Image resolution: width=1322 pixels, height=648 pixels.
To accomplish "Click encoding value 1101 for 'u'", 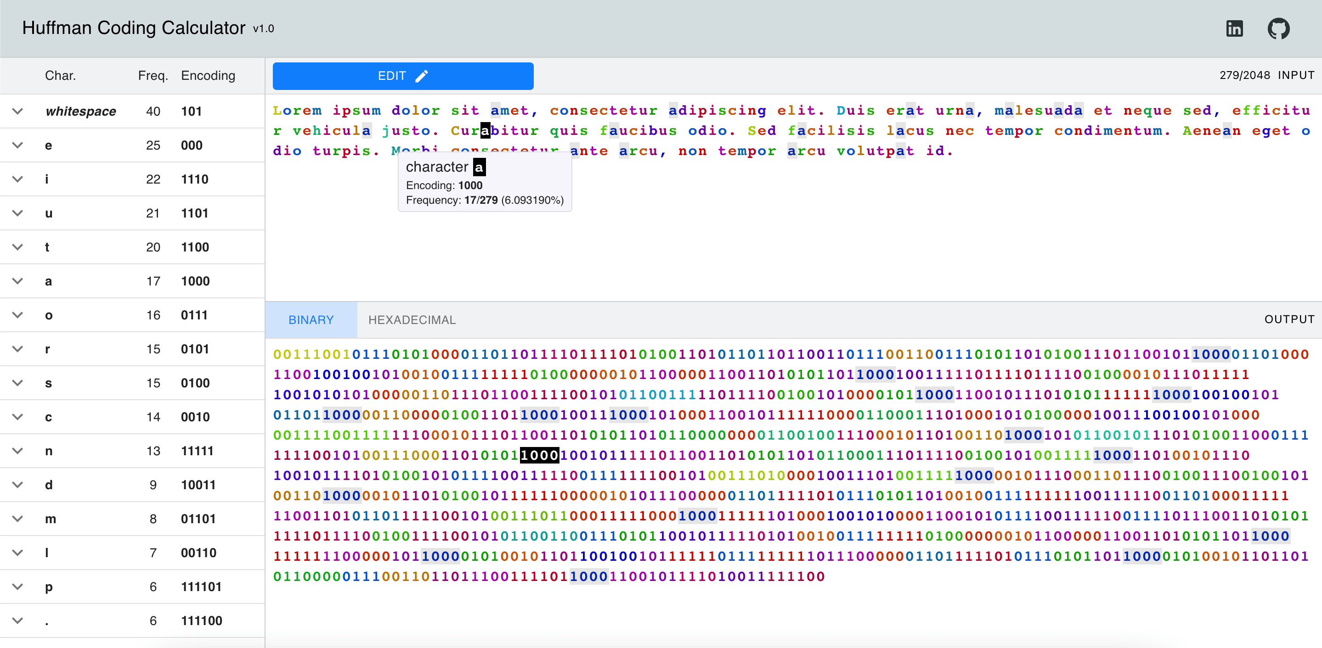I will (x=194, y=213).
